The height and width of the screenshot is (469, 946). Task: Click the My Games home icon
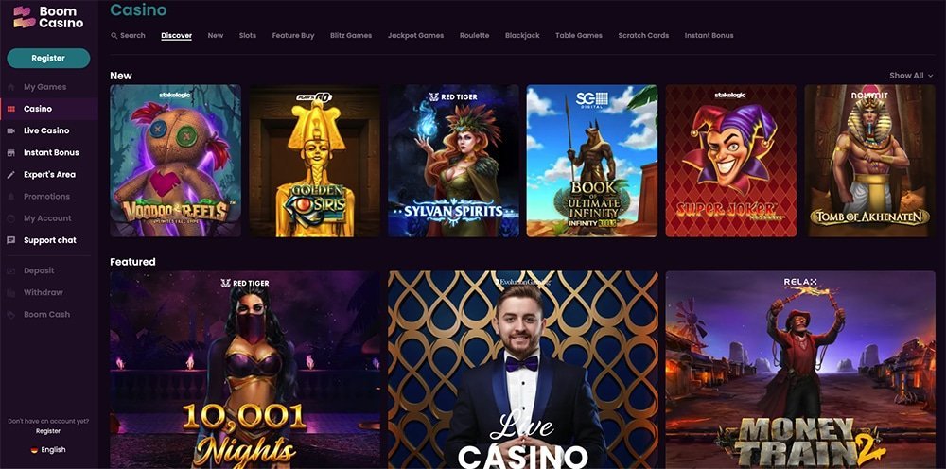[x=10, y=87]
